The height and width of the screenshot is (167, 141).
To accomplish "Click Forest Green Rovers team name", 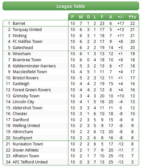I will click(x=32, y=90).
